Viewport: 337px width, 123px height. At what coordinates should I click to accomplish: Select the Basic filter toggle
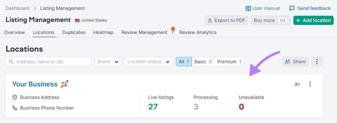(203, 62)
